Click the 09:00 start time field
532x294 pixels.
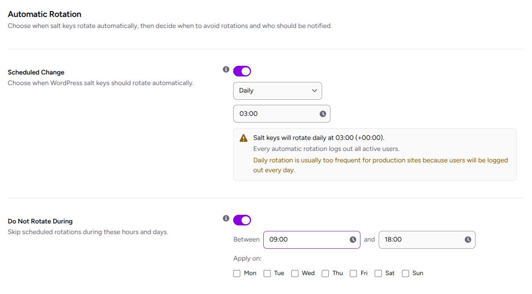tap(312, 240)
